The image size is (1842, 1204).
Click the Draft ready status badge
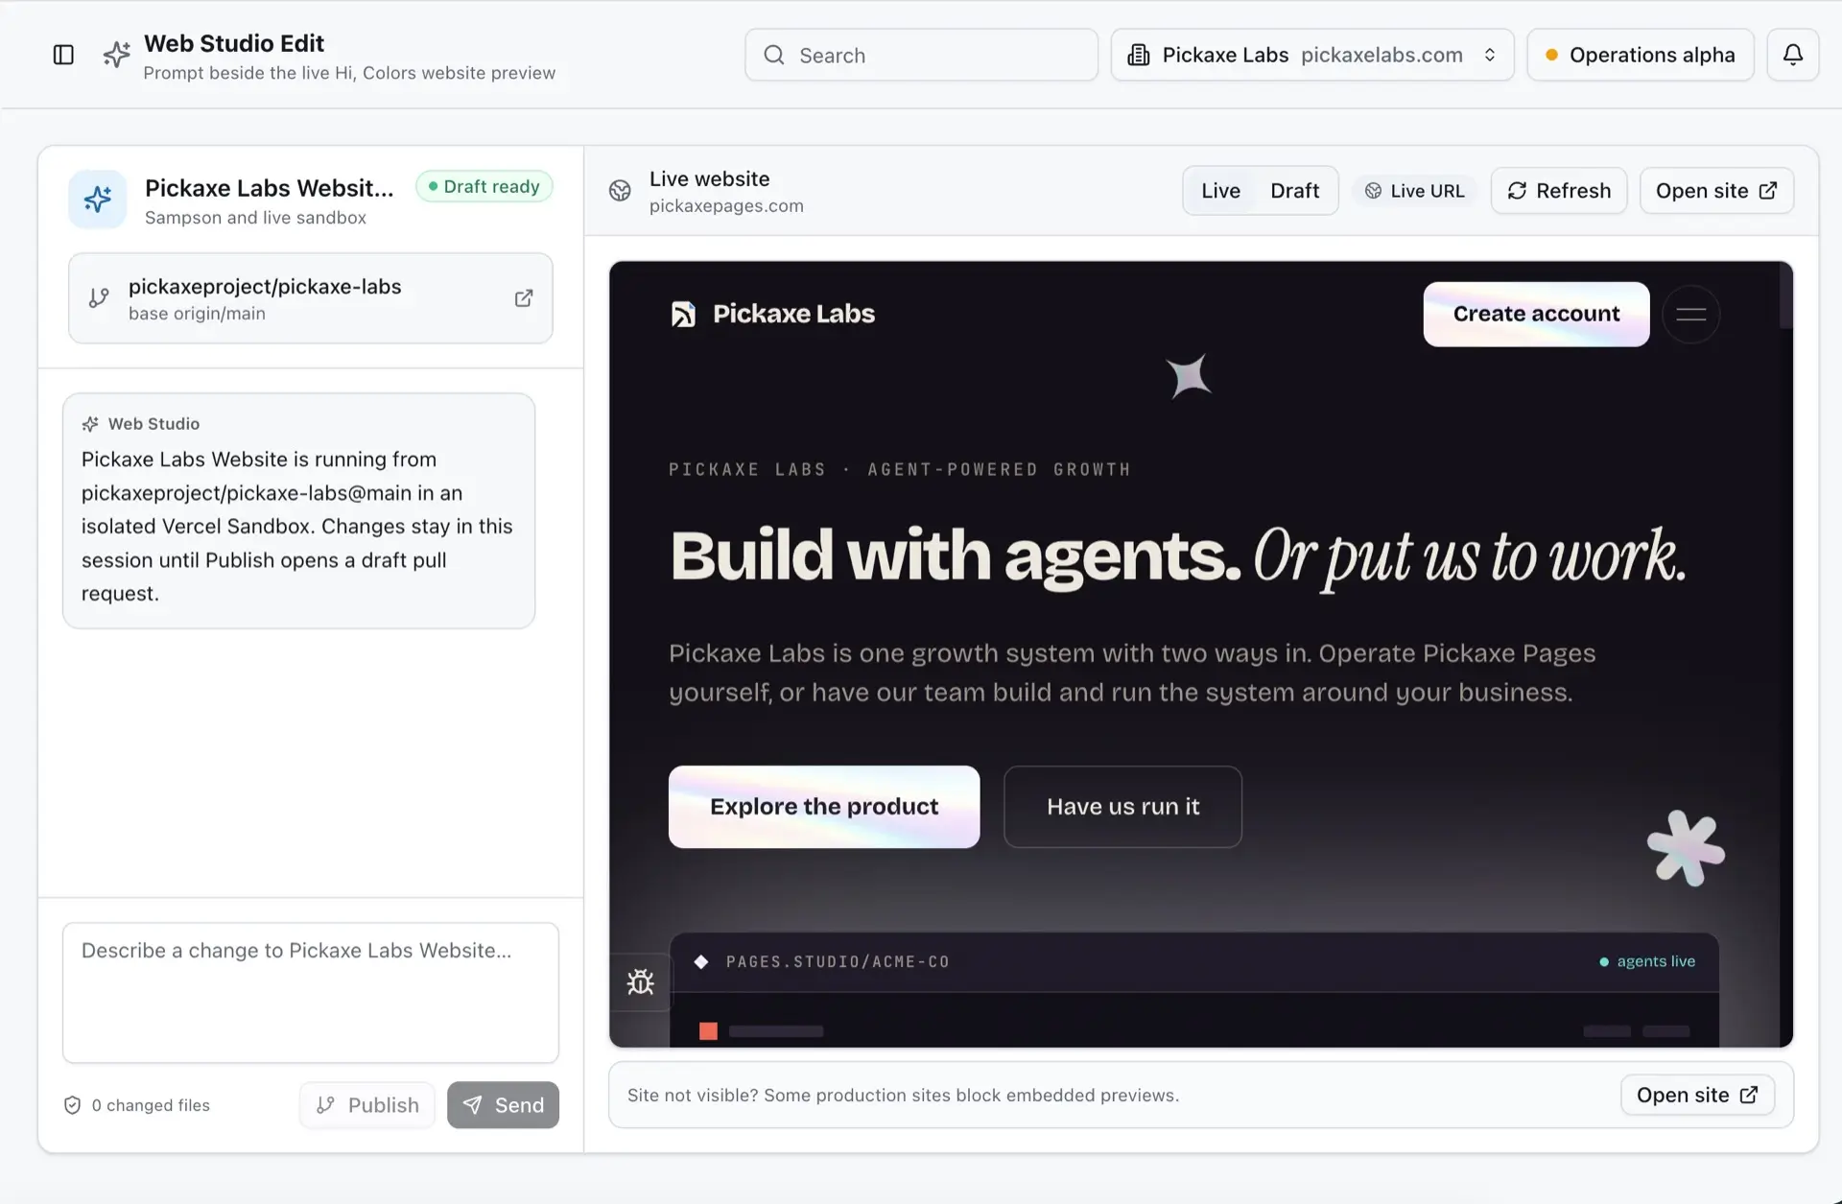[484, 186]
